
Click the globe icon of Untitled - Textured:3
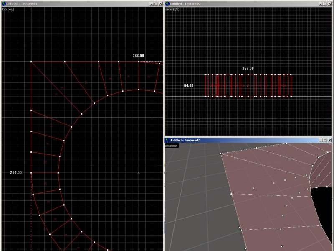[x=167, y=140]
